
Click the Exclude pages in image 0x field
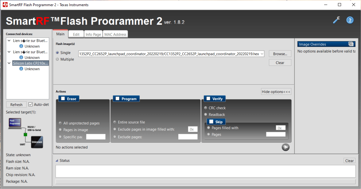click(x=193, y=129)
